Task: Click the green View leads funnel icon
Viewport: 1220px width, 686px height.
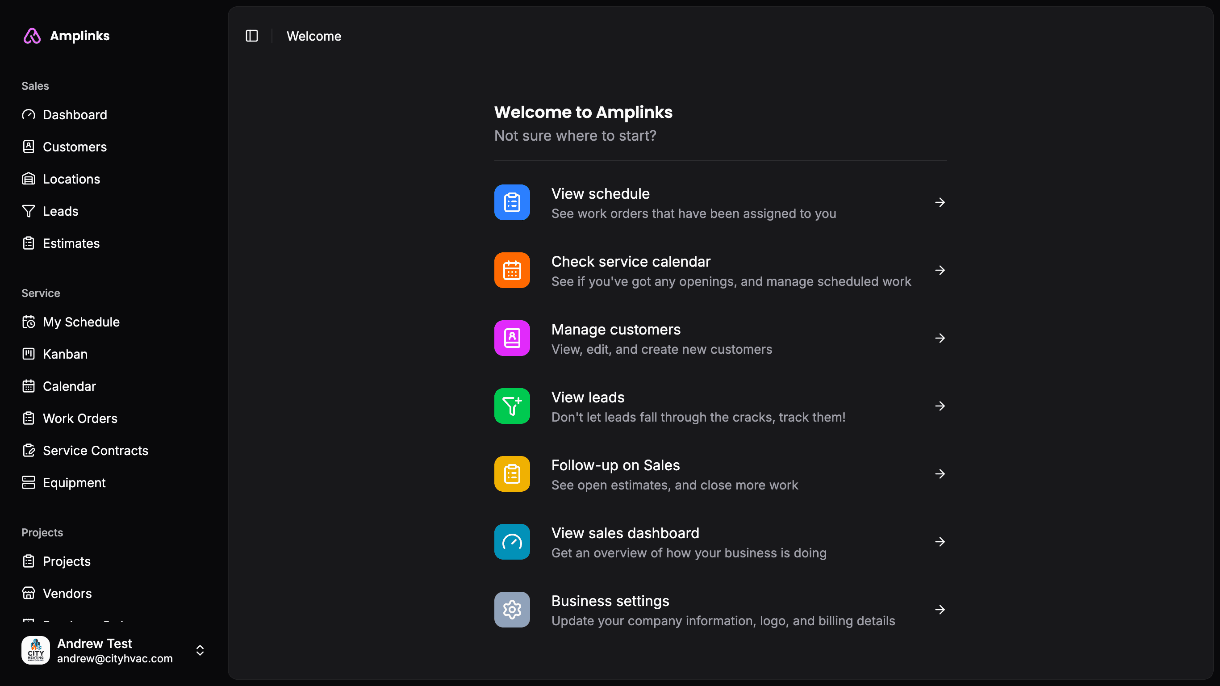Action: pos(512,406)
